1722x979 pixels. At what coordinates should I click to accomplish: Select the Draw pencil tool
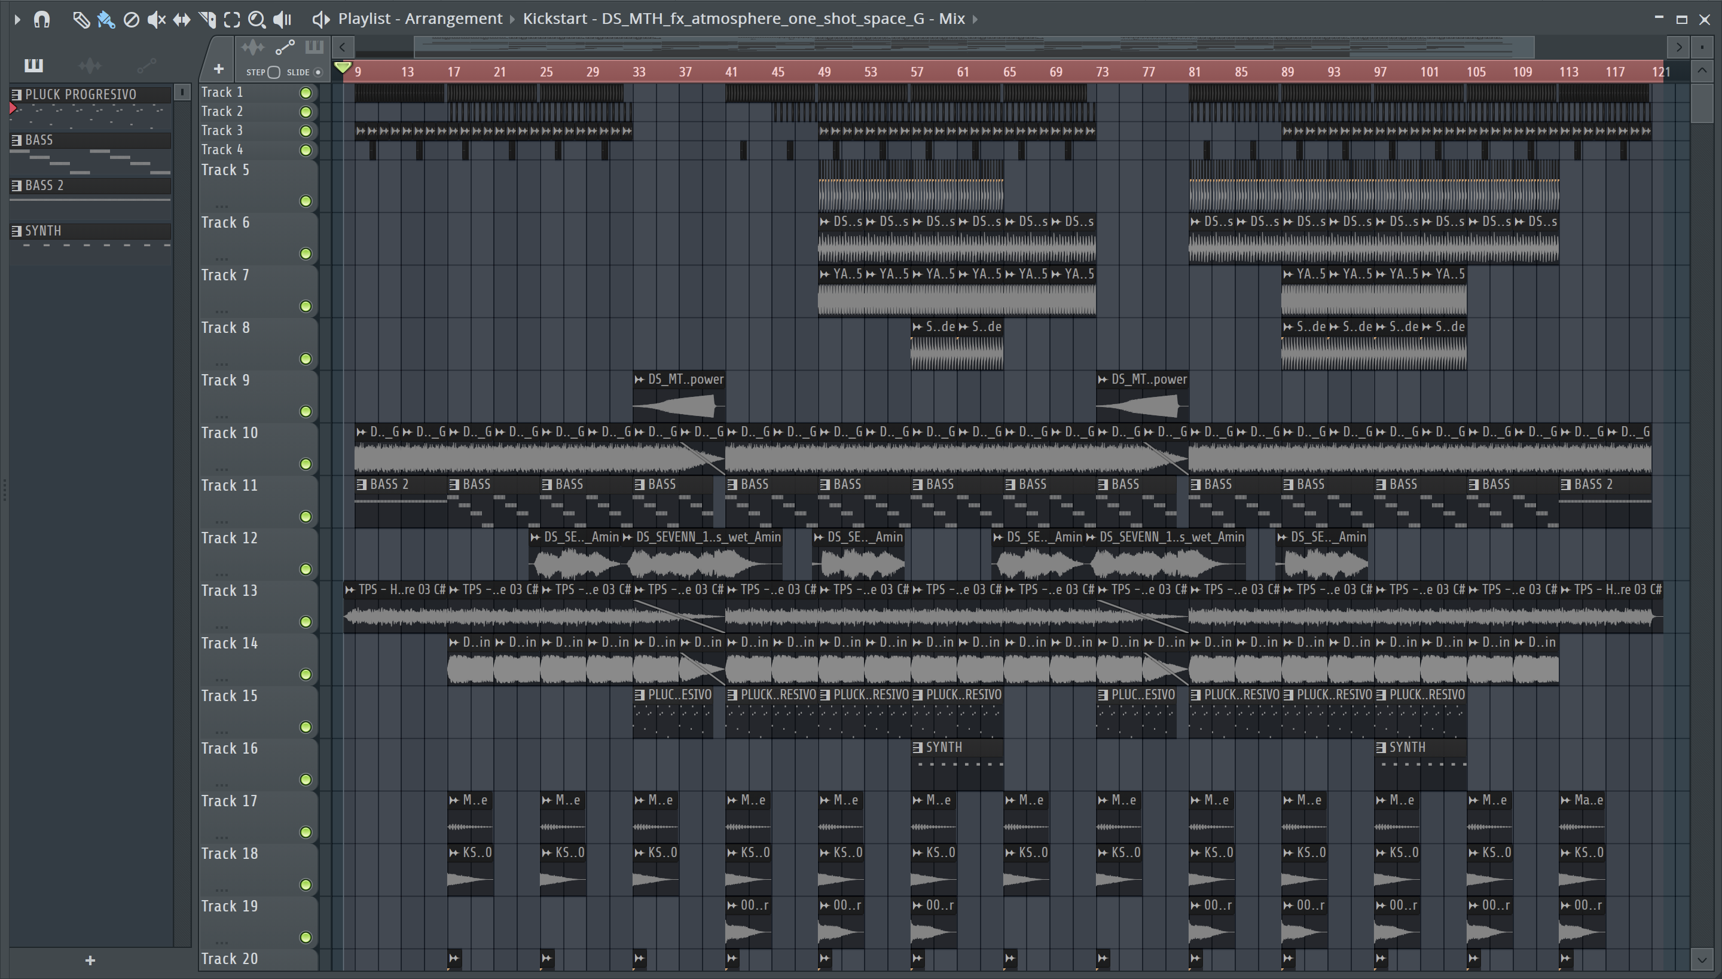click(x=81, y=20)
